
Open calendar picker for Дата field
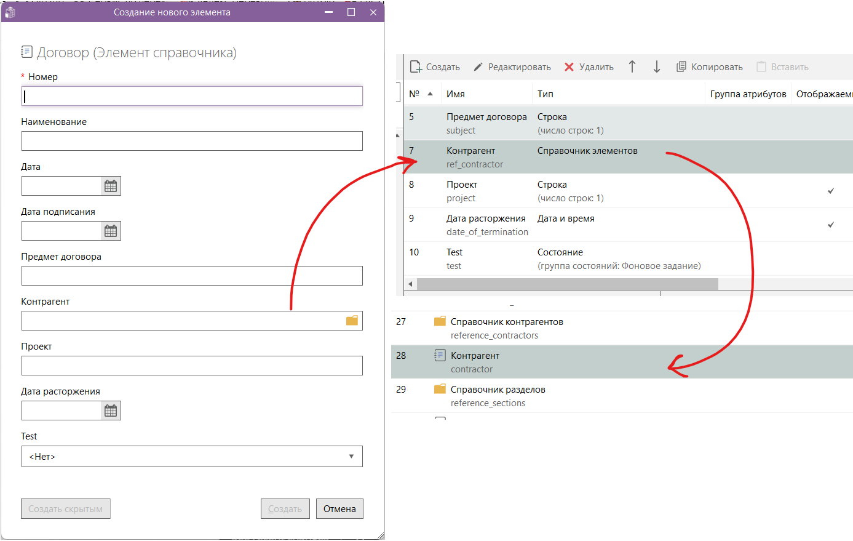pyautogui.click(x=111, y=186)
